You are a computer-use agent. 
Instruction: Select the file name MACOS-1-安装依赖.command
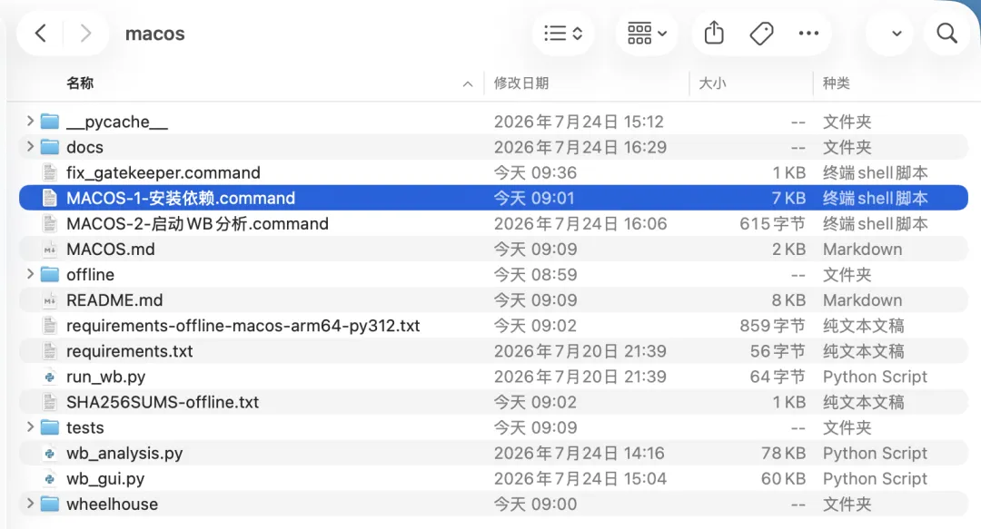coord(181,198)
